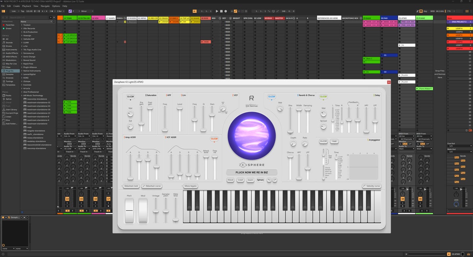
Task: Toggle VCF ADSR On/Off switch
Action: [214, 139]
